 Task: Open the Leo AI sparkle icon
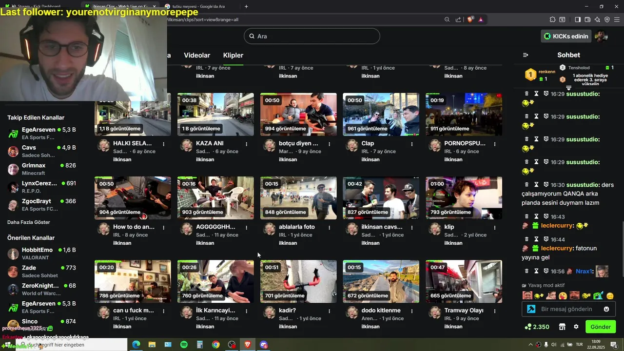point(597,19)
